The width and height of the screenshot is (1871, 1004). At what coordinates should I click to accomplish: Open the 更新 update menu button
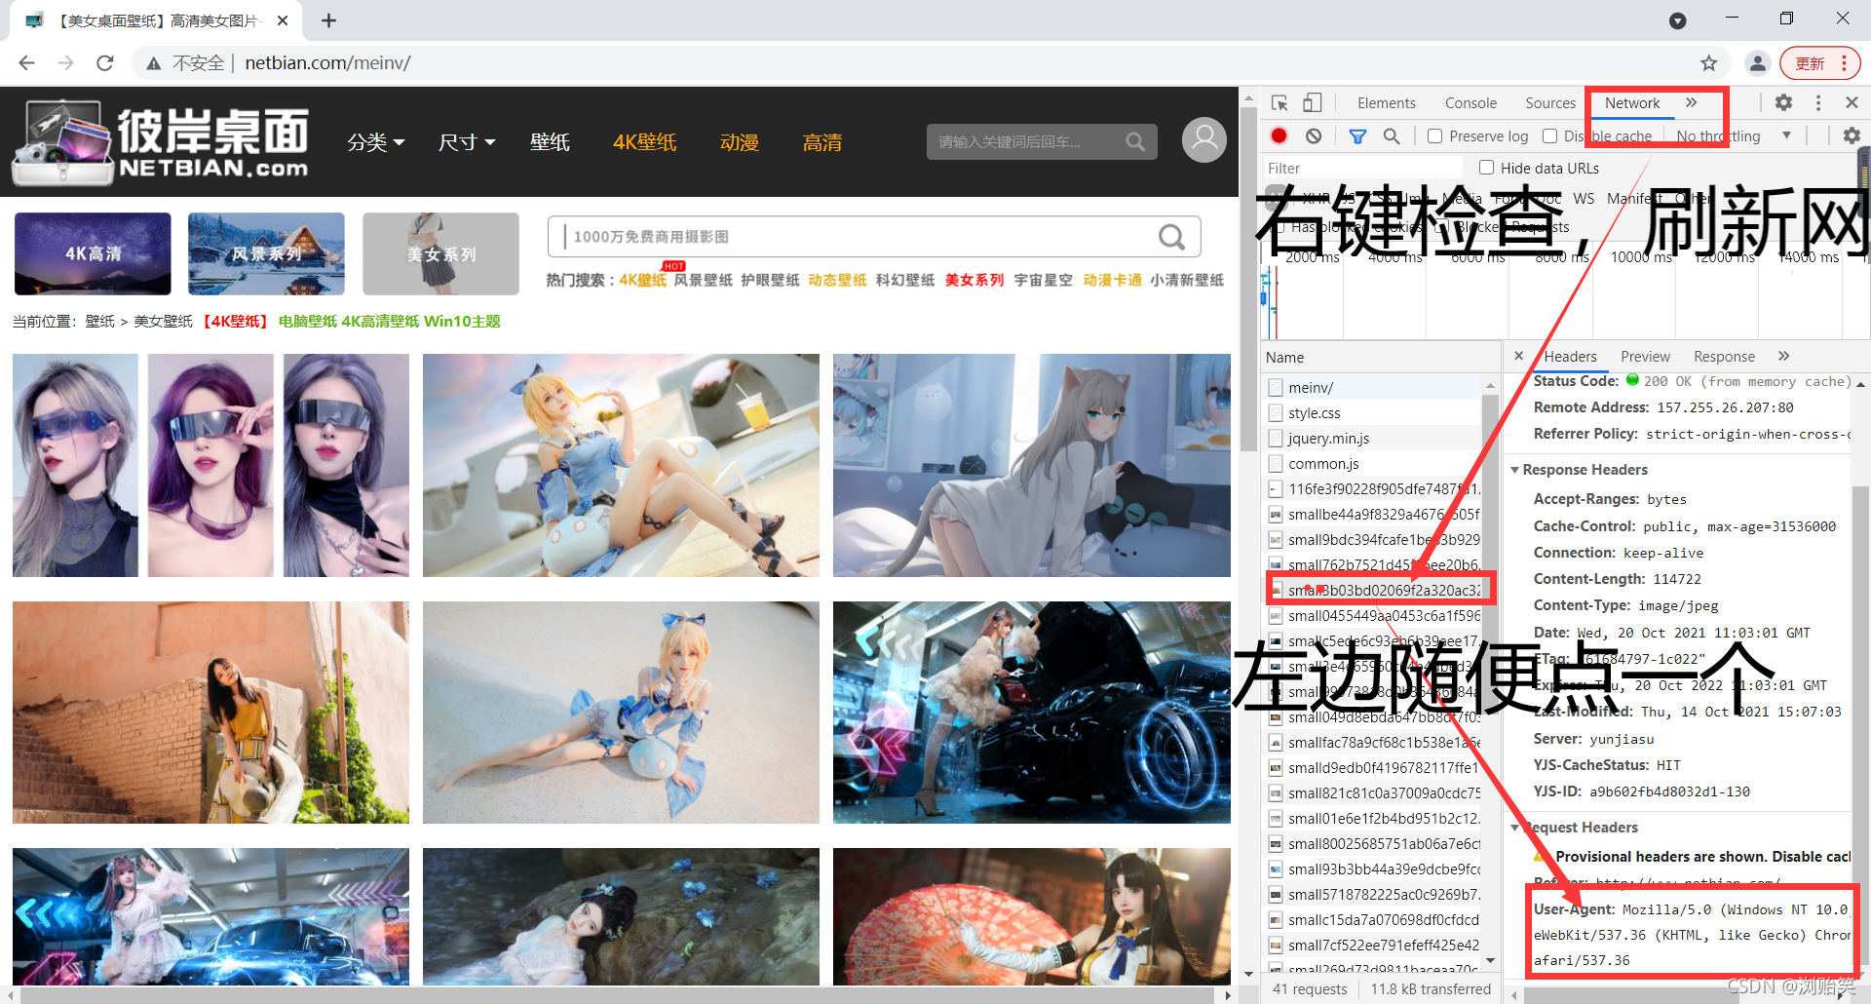tap(1819, 63)
